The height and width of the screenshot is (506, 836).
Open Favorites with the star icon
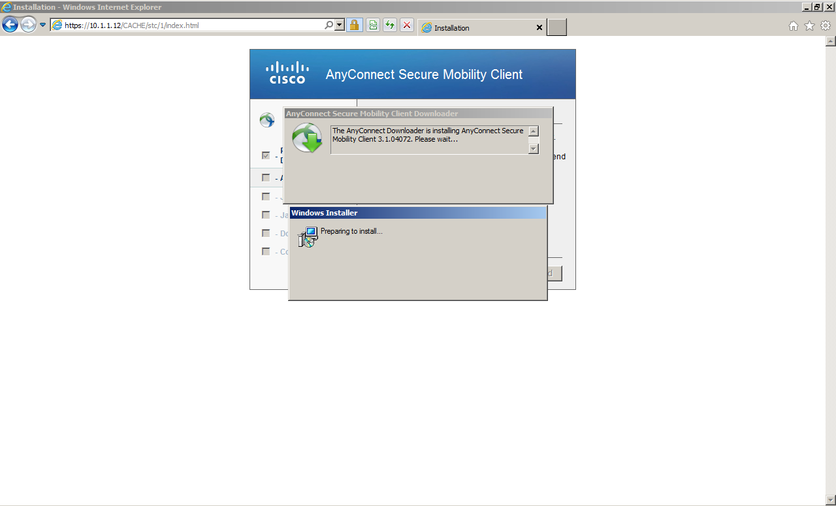[x=809, y=26]
